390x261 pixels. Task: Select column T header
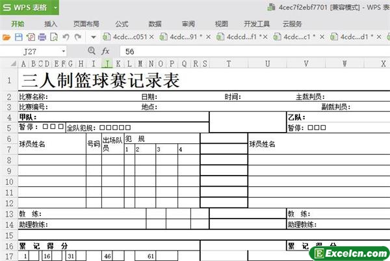pos(229,64)
